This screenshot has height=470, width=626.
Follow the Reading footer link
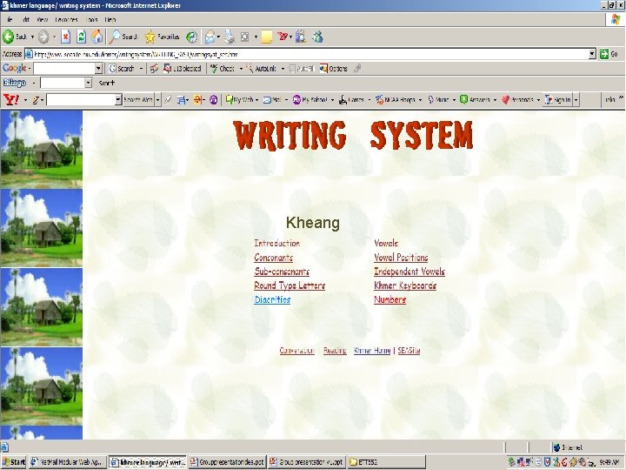tap(335, 351)
